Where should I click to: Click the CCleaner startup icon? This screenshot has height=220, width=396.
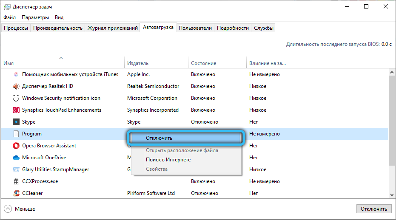[16, 193]
